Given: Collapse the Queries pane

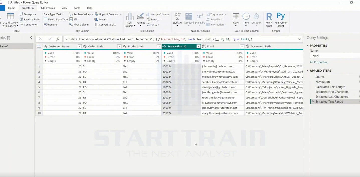Looking at the screenshot, I should [31, 38].
